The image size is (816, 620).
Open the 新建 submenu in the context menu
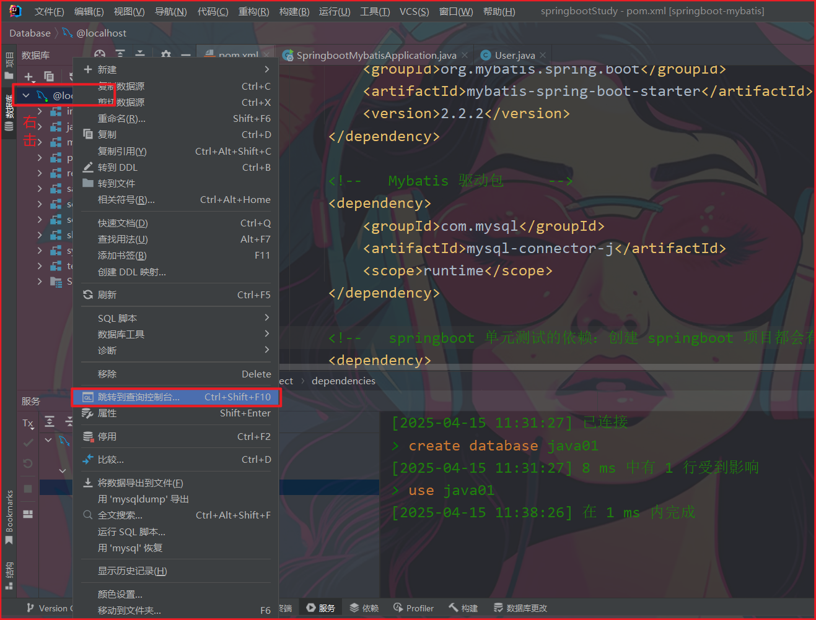[x=176, y=70]
